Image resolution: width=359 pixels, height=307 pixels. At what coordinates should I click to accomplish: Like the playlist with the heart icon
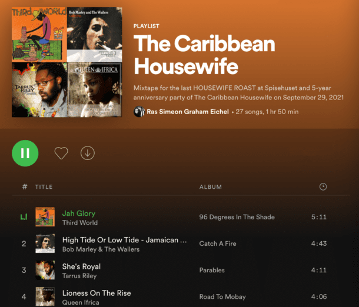point(61,153)
